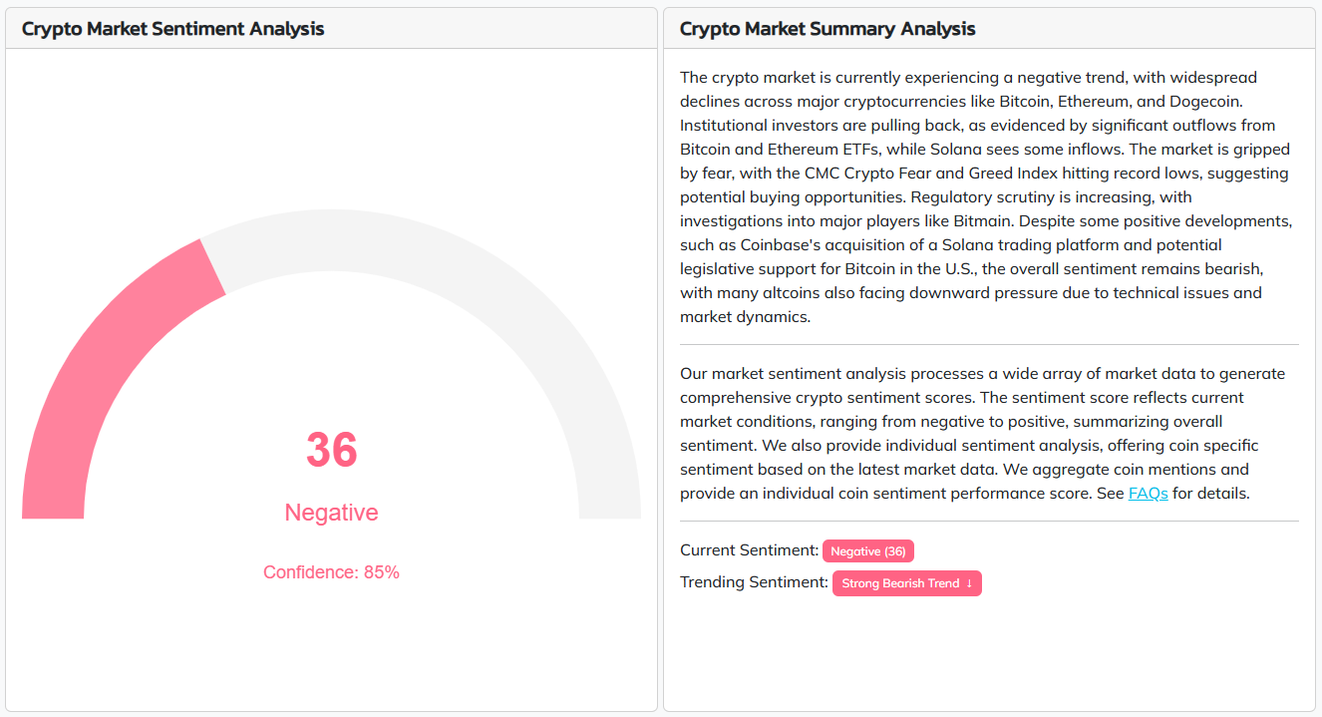This screenshot has width=1322, height=717.
Task: Click the Trending Sentiment: label
Action: 754,582
